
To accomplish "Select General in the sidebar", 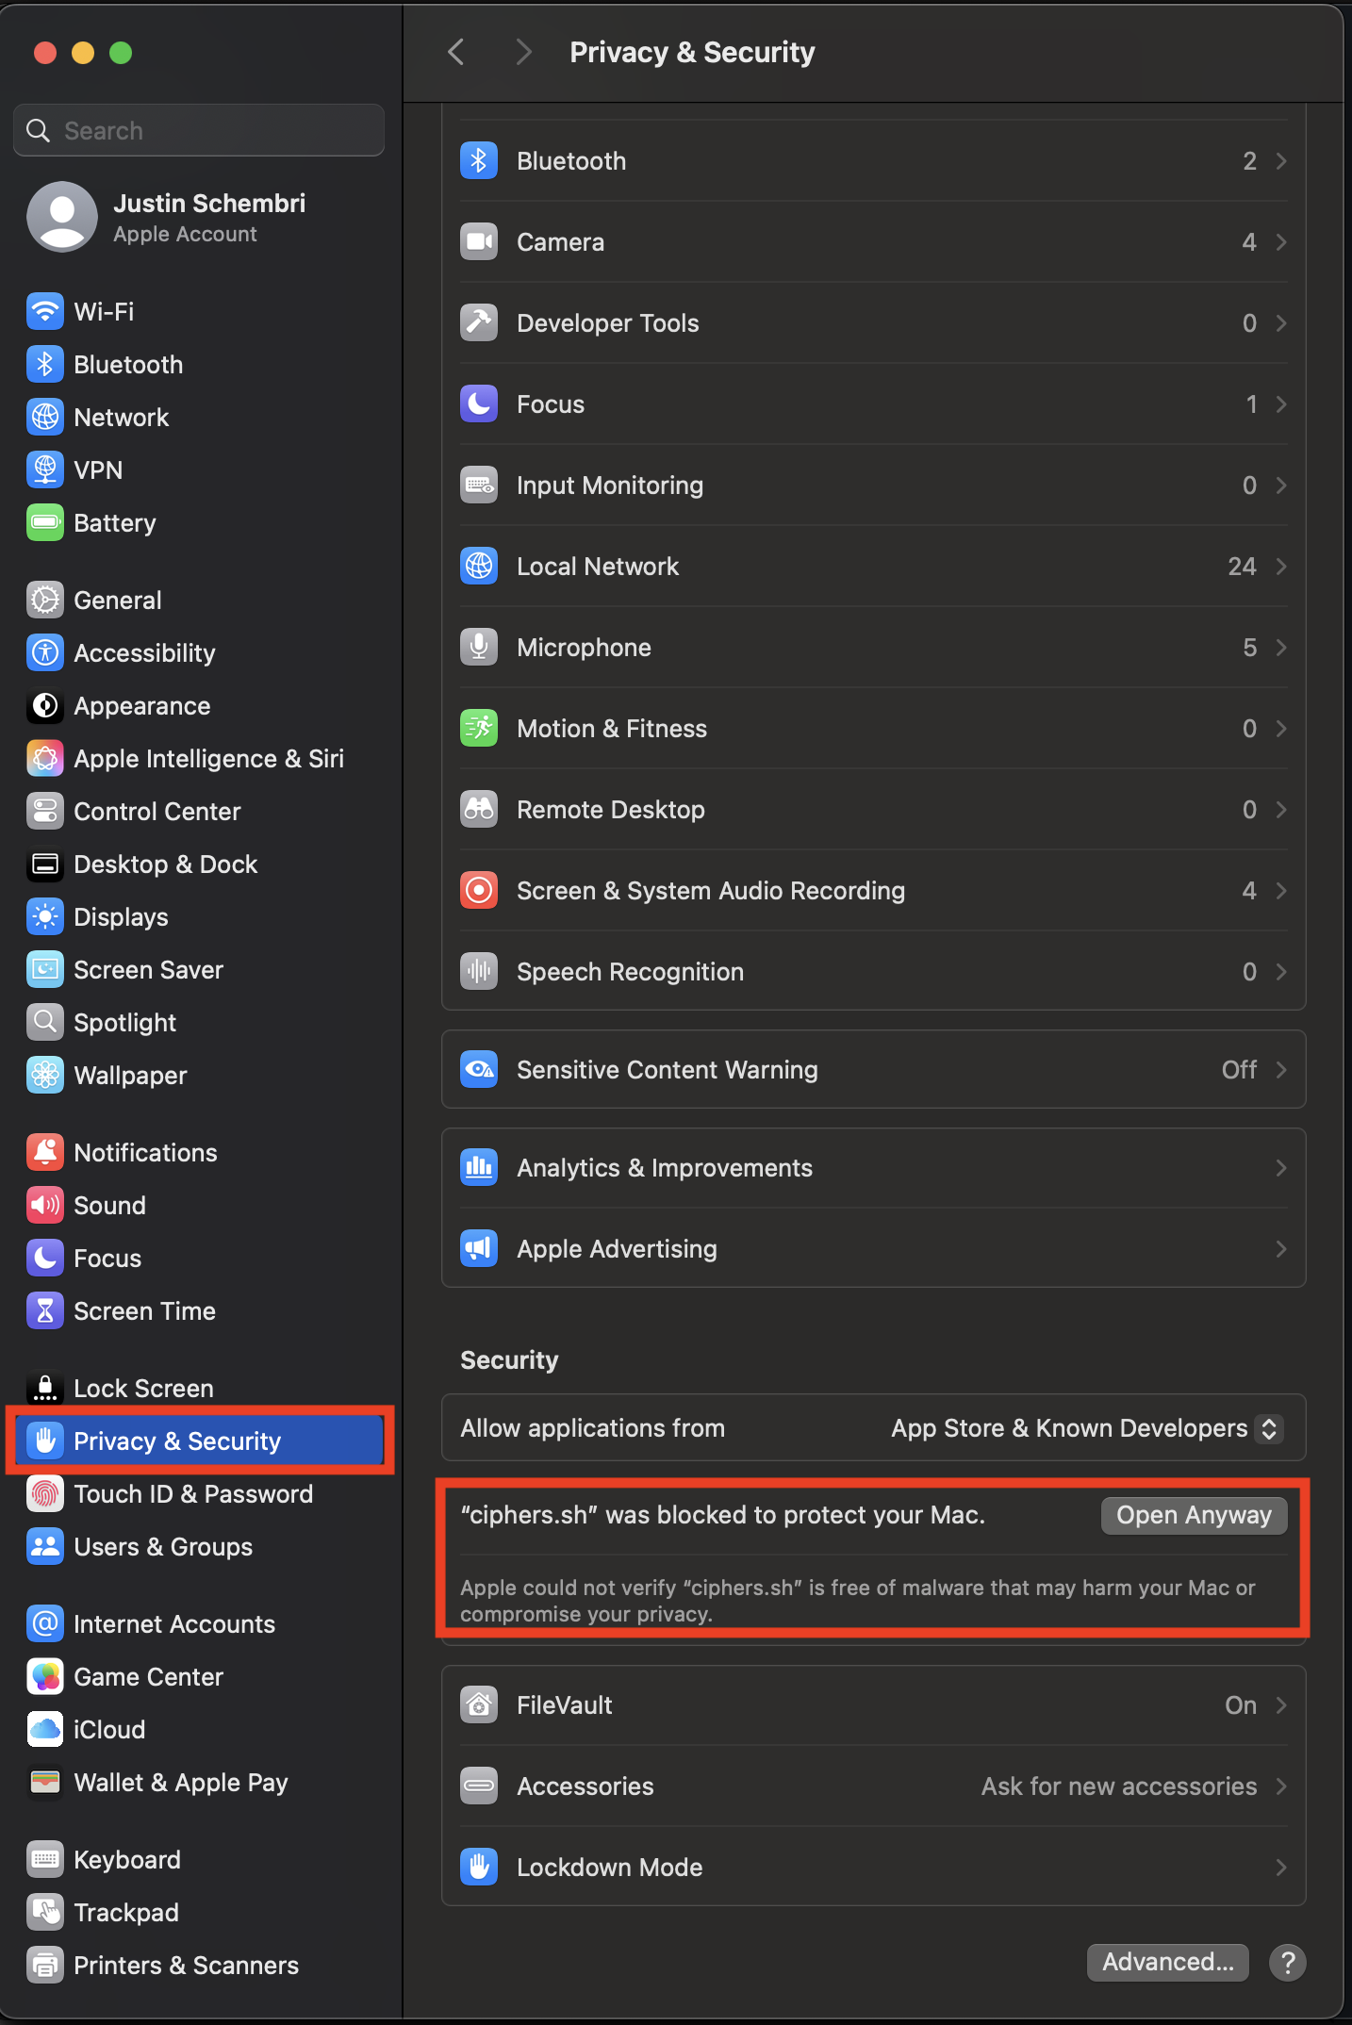I will click(117, 601).
